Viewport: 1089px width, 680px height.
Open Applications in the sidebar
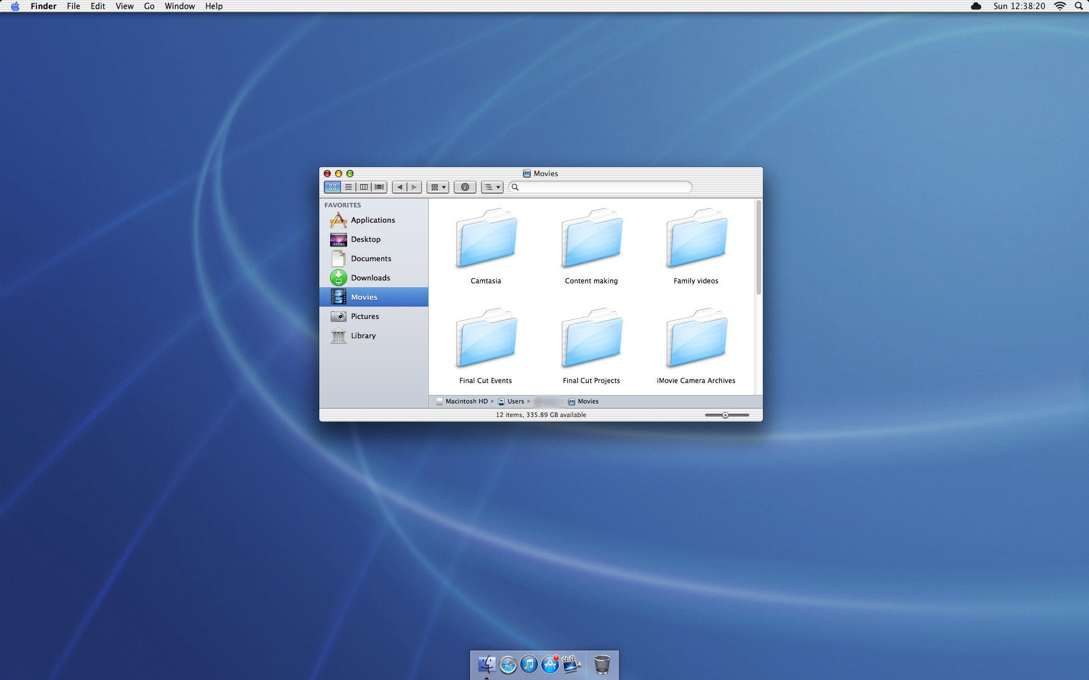[373, 220]
